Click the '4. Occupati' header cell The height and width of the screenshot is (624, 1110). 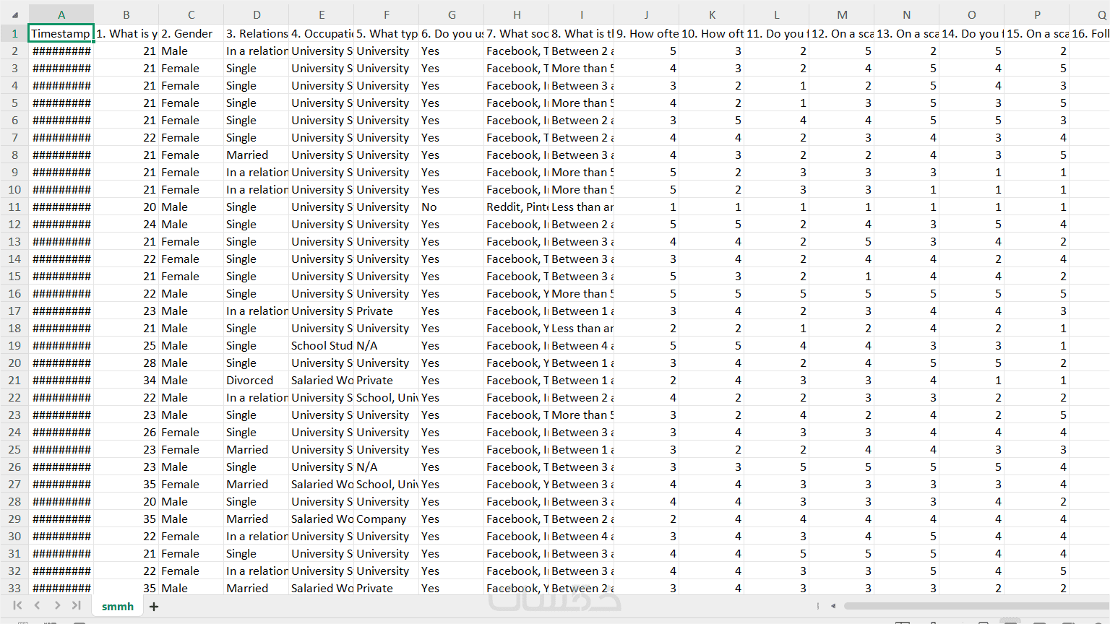click(x=322, y=33)
